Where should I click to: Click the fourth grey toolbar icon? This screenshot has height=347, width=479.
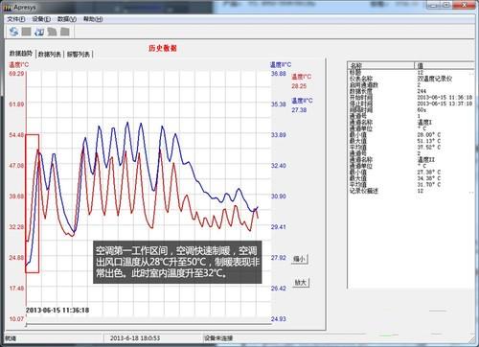click(52, 32)
